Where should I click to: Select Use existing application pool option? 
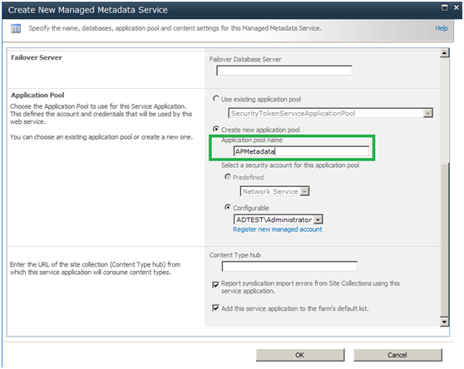point(216,99)
